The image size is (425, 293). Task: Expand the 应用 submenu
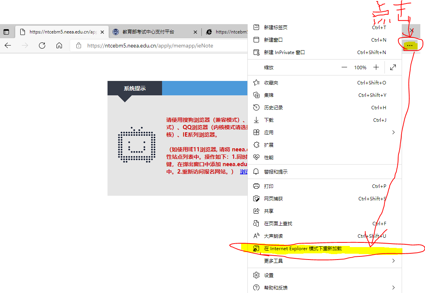pyautogui.click(x=325, y=132)
